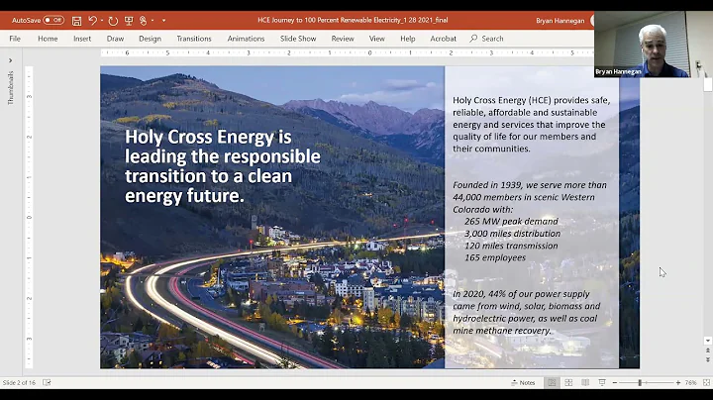This screenshot has height=400, width=713.
Task: Click the Thumbnails pane label
Action: 11,88
